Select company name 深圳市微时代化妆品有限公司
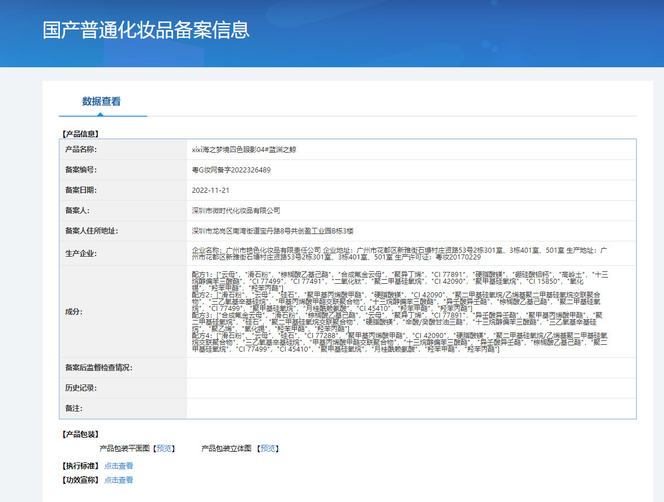The width and height of the screenshot is (664, 502). (x=236, y=211)
